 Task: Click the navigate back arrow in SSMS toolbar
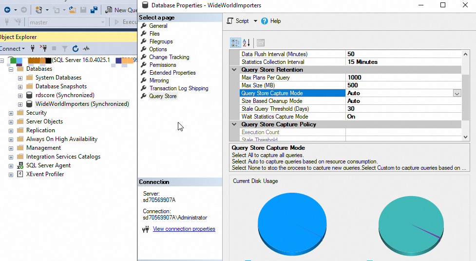coord(7,10)
